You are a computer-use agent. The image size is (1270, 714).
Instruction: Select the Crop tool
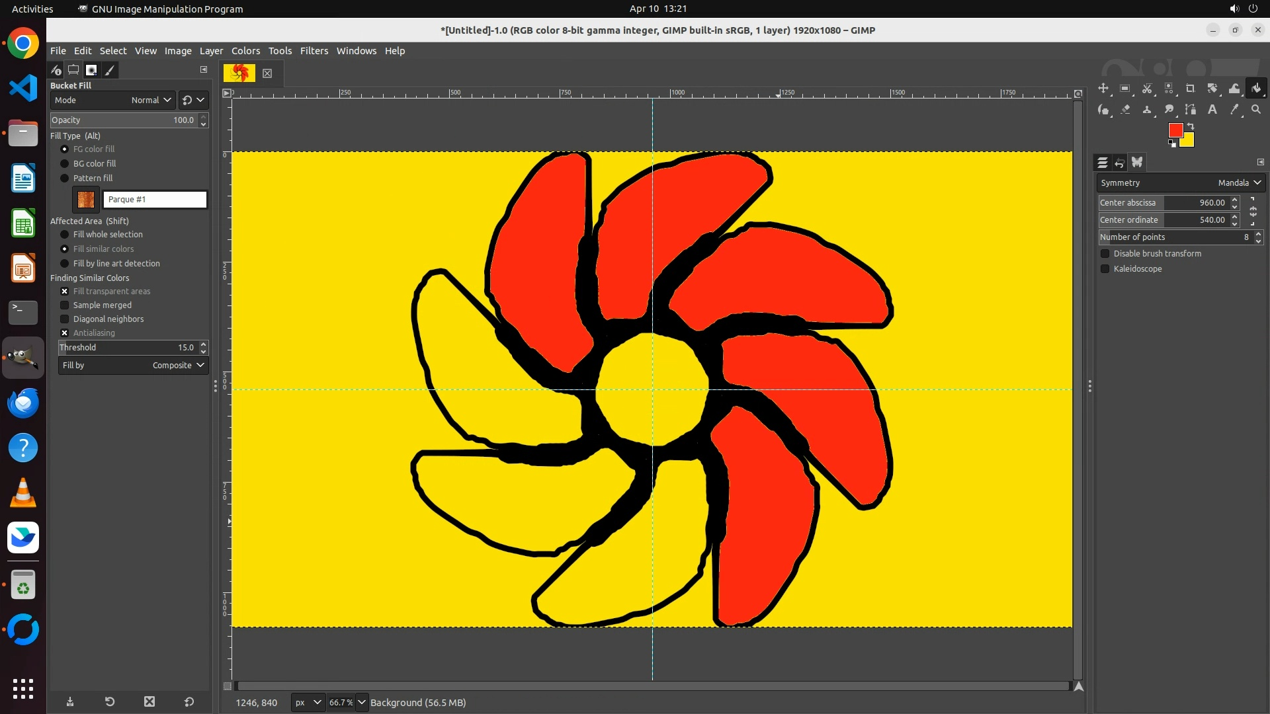click(x=1191, y=89)
